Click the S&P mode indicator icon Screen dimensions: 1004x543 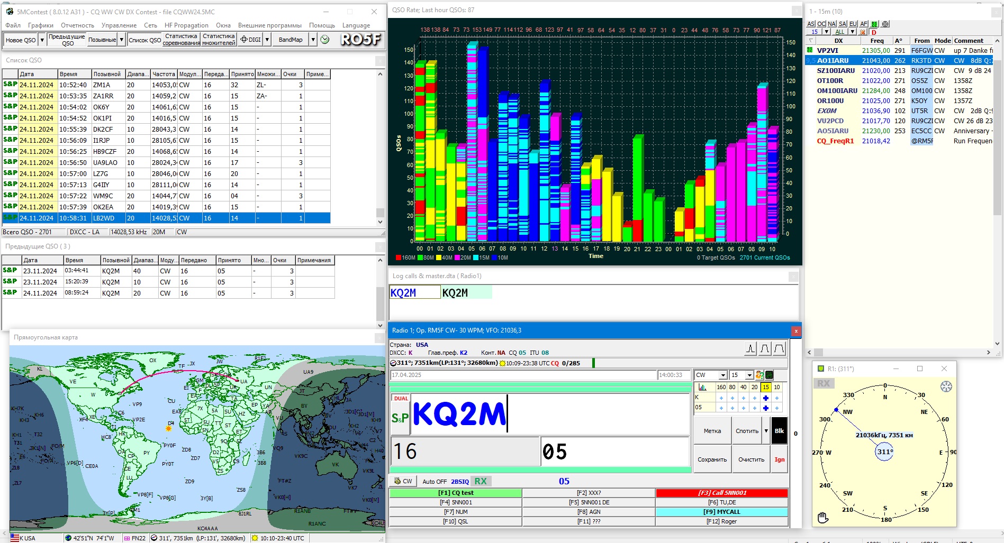[400, 418]
